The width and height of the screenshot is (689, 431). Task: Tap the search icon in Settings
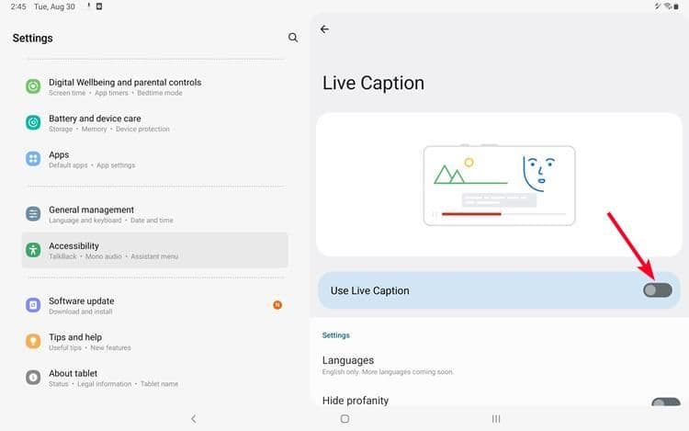coord(293,38)
